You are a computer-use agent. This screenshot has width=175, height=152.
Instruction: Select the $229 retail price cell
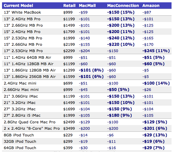pyautogui.click(x=68, y=135)
